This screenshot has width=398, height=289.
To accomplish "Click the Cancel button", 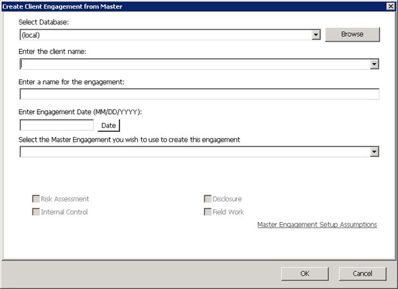I will [362, 273].
